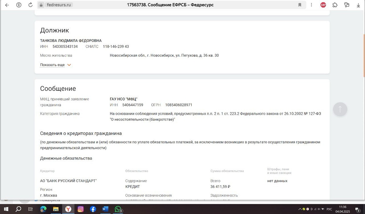Viewport: 365px width, 214px height.
Task: Click the Сообщение section heading
Action: point(58,89)
